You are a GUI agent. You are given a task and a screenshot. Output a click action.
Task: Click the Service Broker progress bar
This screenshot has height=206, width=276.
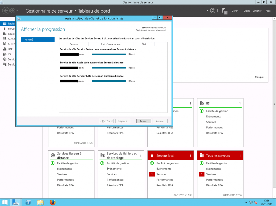(109, 54)
